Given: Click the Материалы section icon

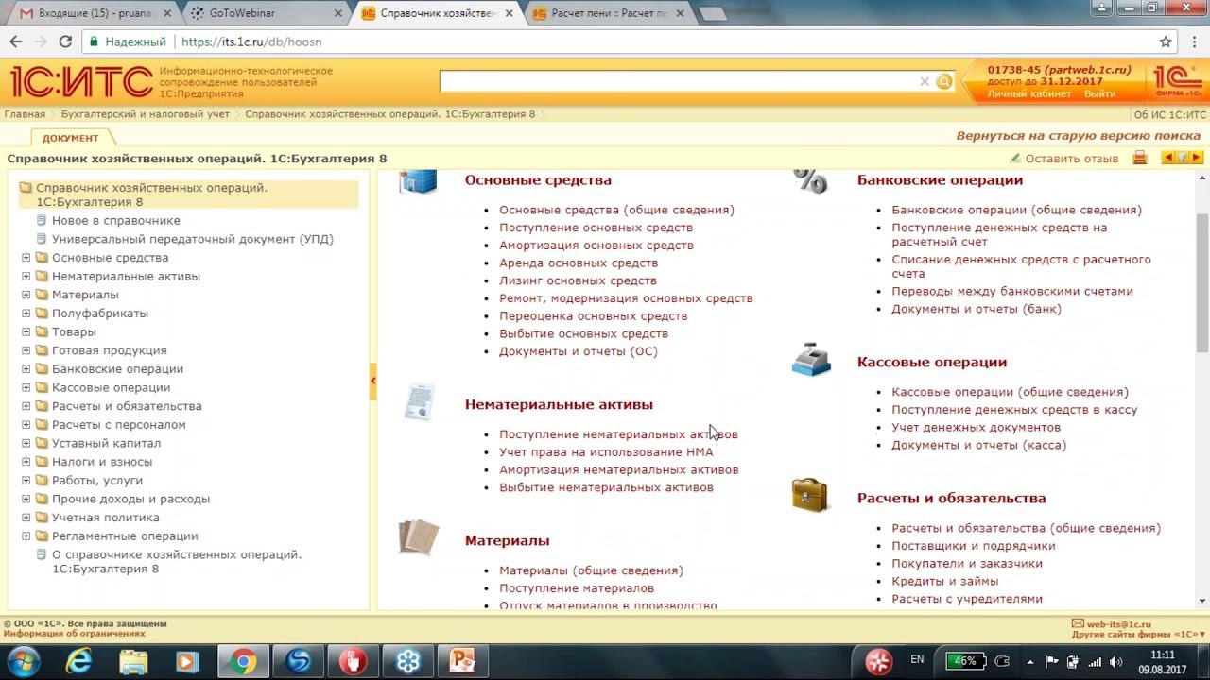Looking at the screenshot, I should click(x=419, y=537).
